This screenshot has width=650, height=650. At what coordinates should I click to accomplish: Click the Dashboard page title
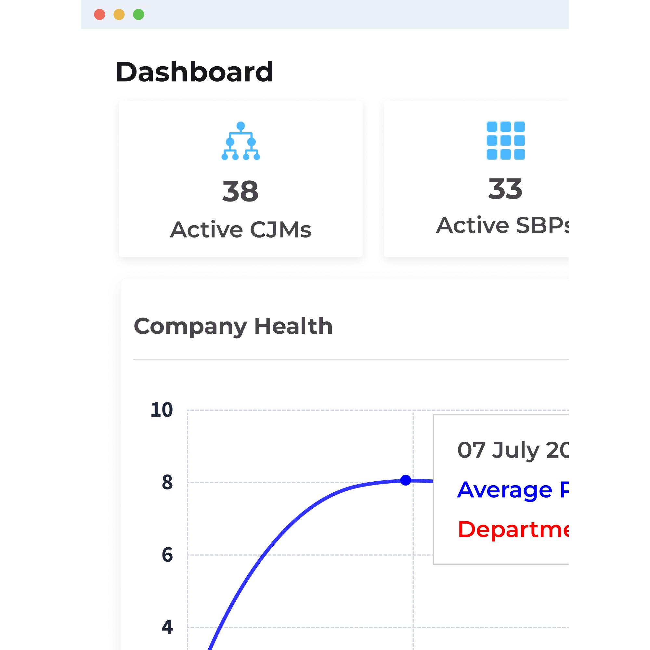194,71
